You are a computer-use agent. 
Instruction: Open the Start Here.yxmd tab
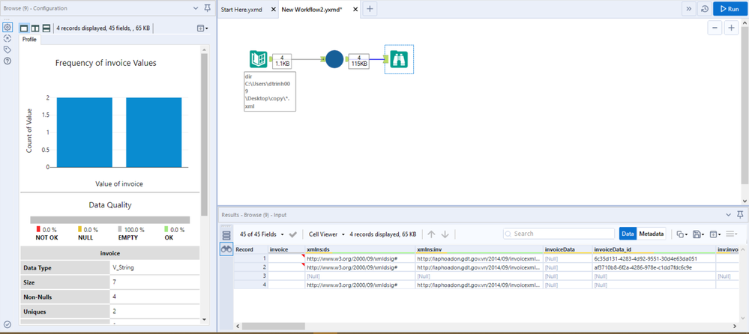(241, 9)
